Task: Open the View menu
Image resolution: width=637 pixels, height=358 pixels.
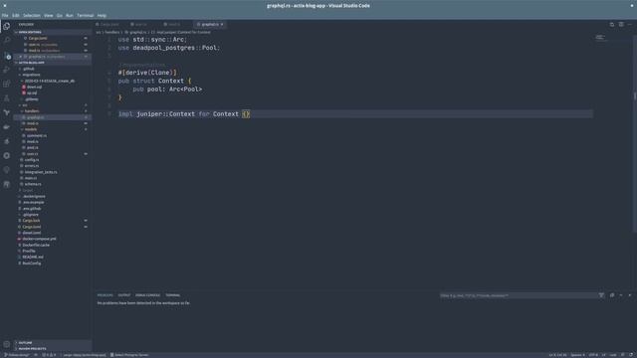Action: (49, 16)
